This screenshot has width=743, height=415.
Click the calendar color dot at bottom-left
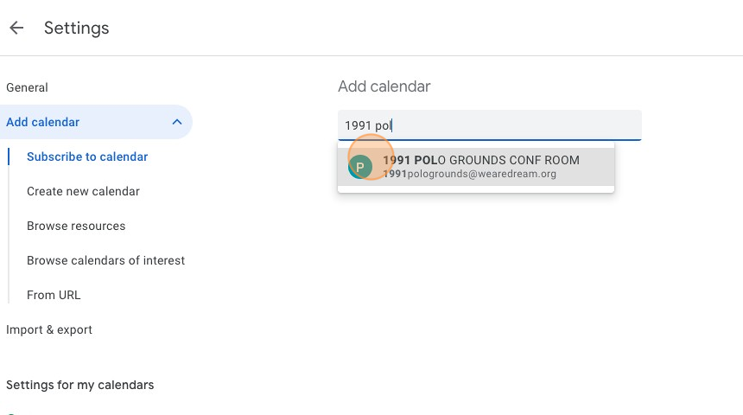coord(11,413)
